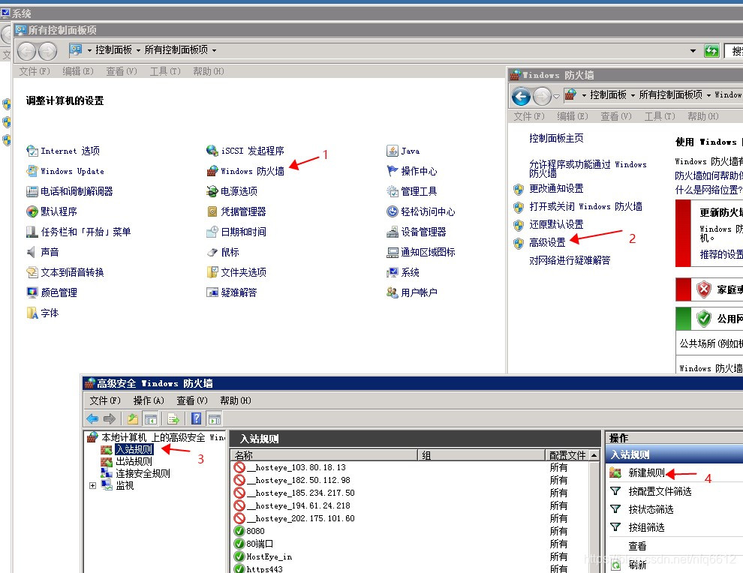Select 入站规则 in tree
Image resolution: width=743 pixels, height=573 pixels.
(134, 449)
